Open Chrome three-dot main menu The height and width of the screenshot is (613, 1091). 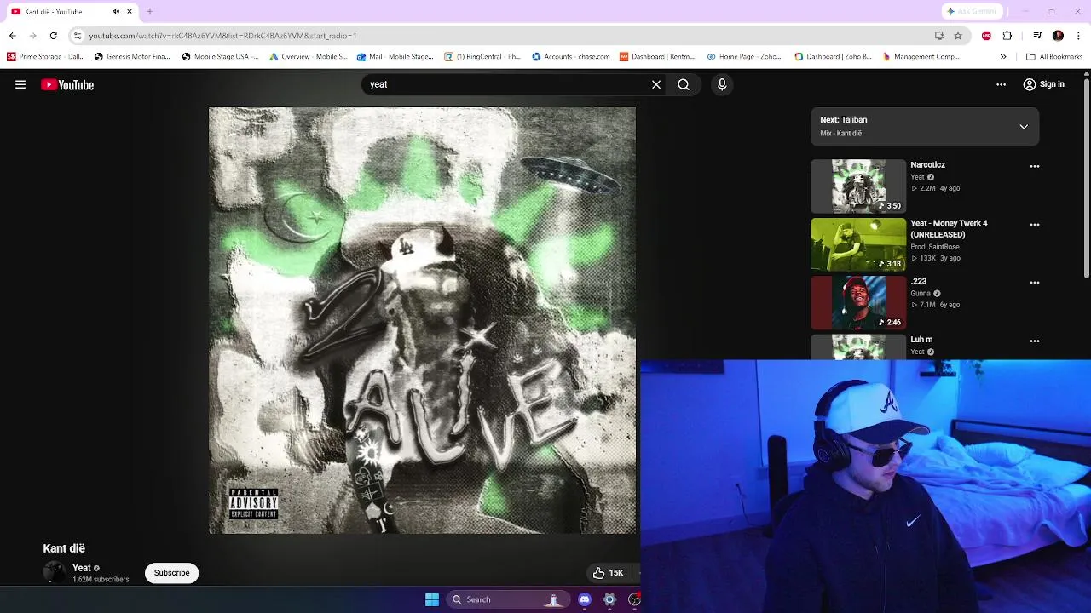click(x=1079, y=36)
